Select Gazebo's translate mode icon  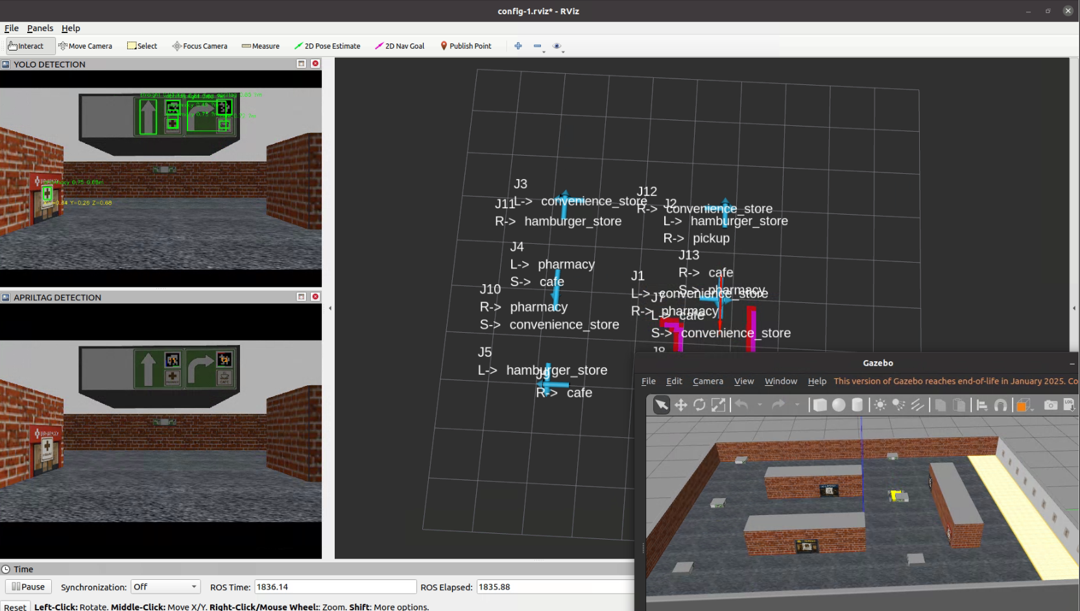point(680,405)
